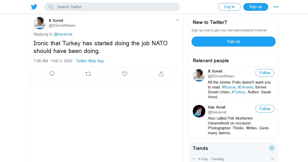Reply to the X Soviet tweet
This screenshot has width=308, height=162.
pyautogui.click(x=52, y=74)
